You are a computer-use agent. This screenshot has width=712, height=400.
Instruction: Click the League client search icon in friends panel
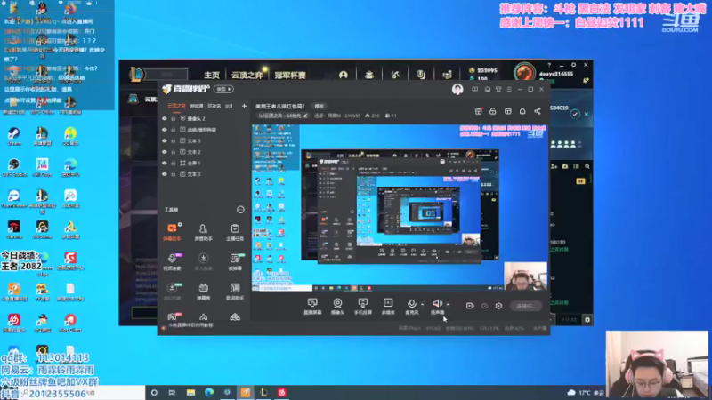(587, 166)
